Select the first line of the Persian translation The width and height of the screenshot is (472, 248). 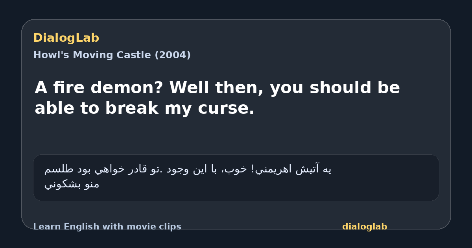coord(188,170)
